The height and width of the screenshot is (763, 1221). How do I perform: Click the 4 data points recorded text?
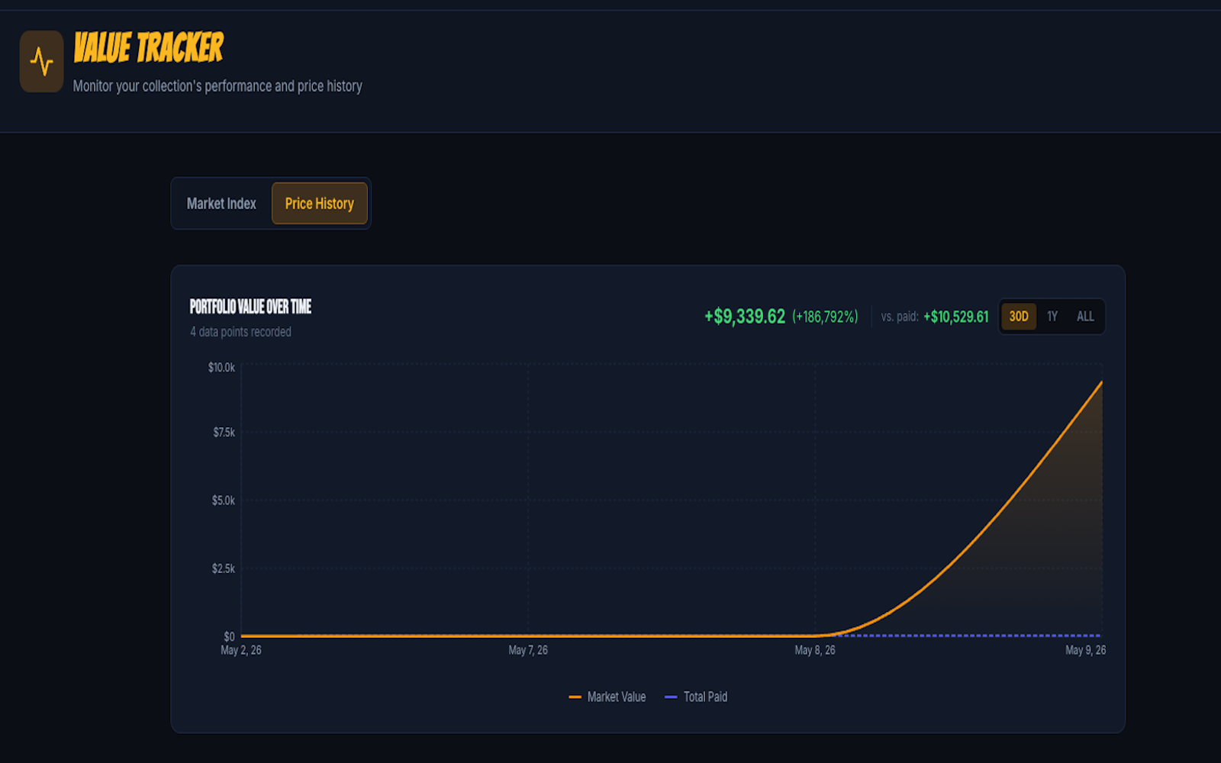point(240,332)
